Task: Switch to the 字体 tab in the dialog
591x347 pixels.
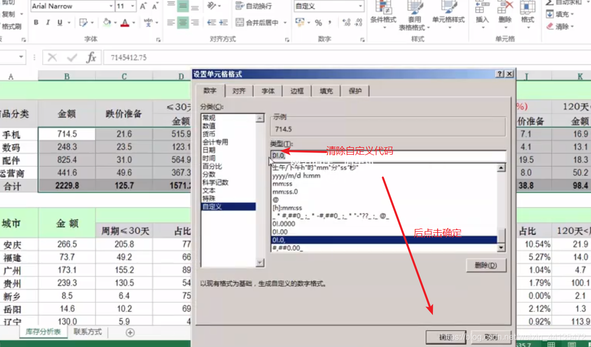Action: [x=268, y=90]
